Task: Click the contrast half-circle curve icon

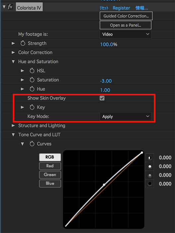Action: tap(150, 158)
